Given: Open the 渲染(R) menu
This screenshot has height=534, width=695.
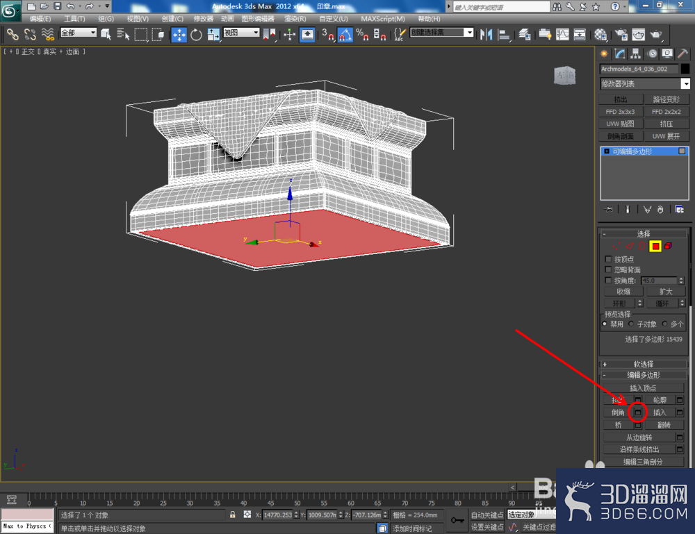Looking at the screenshot, I should [295, 19].
